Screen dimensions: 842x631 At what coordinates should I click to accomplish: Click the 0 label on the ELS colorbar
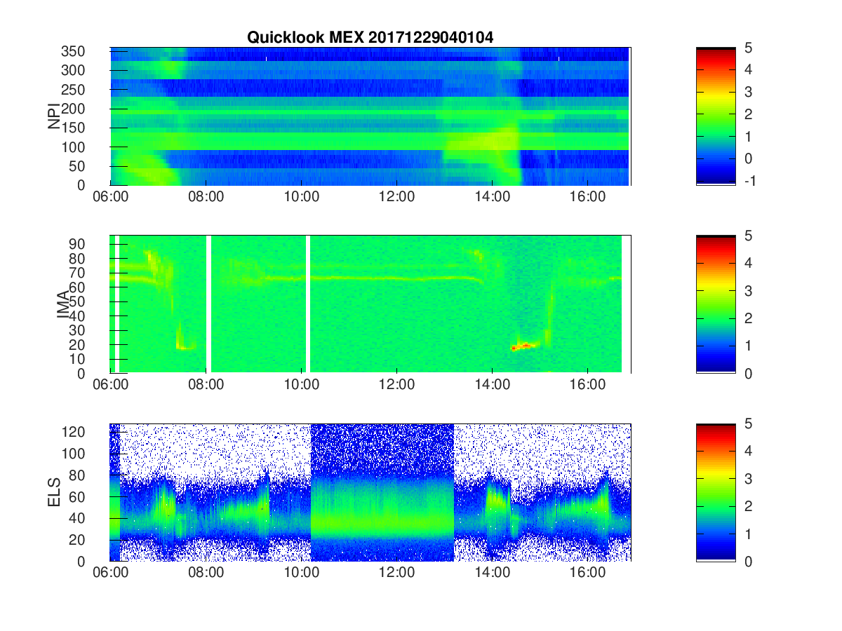(x=749, y=561)
